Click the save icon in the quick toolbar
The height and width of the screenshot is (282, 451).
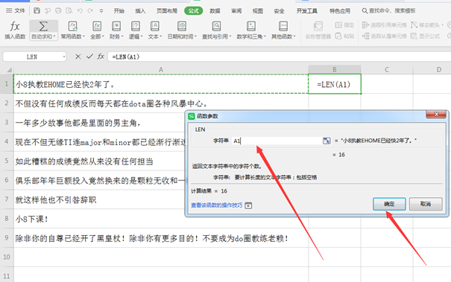click(37, 10)
